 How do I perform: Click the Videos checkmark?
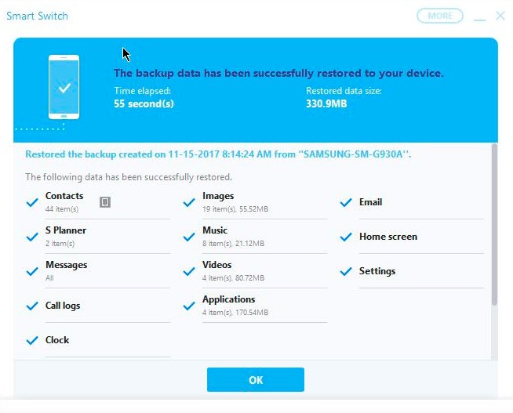(x=189, y=271)
